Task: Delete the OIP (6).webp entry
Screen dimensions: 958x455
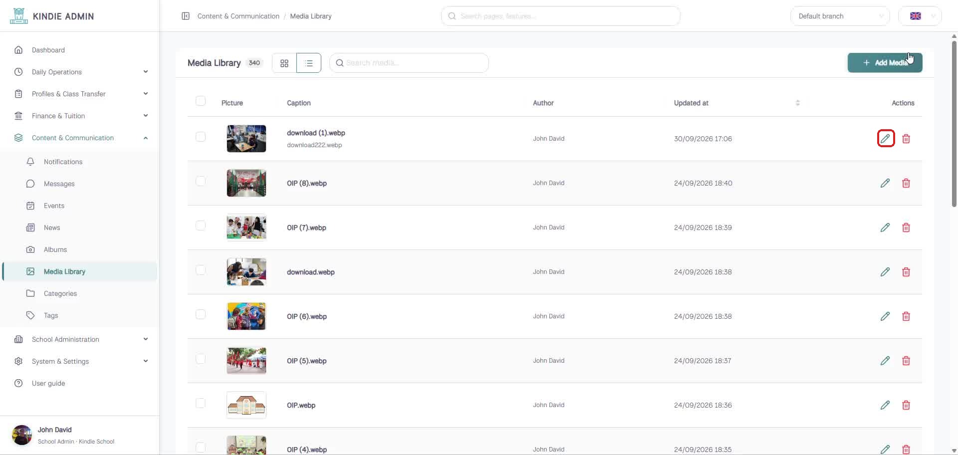Action: click(x=906, y=316)
